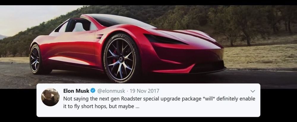This screenshot has width=297, height=122.
Task: Click the blue verified badge icon
Action: 93,91
